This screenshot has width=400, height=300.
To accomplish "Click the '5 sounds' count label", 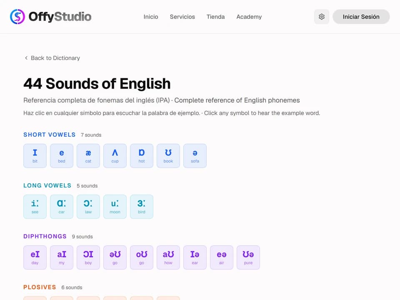I will tap(87, 186).
